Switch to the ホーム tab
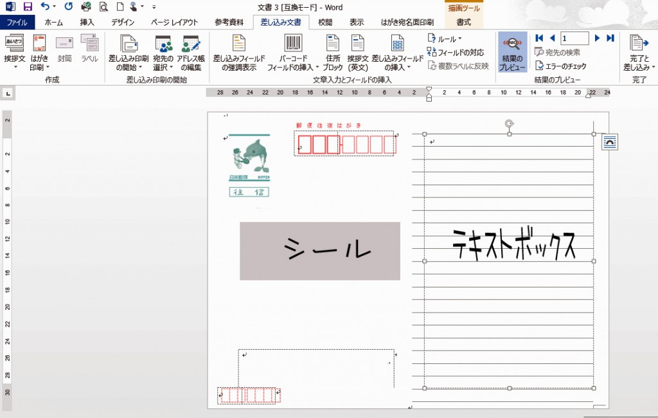658x418 pixels. (54, 23)
